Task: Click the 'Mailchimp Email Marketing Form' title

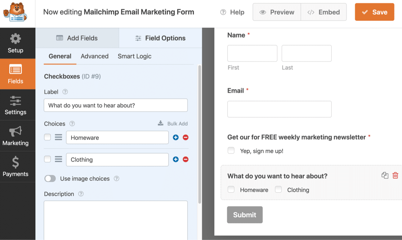Action: tap(139, 12)
